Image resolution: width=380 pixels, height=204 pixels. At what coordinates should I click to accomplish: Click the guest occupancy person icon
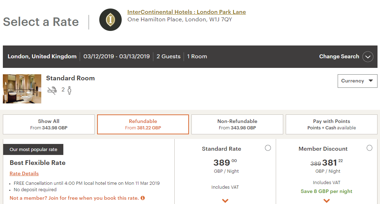[x=69, y=90]
